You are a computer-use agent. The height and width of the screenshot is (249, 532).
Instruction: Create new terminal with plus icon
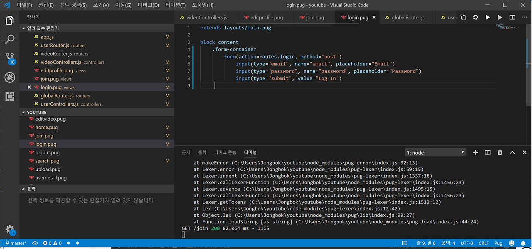(x=475, y=152)
